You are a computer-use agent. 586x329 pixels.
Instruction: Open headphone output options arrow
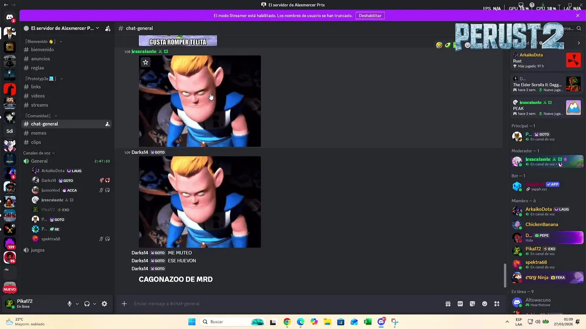pyautogui.click(x=95, y=304)
